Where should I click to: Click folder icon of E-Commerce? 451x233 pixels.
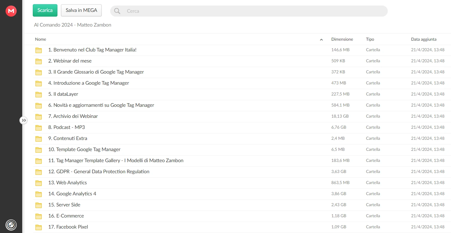click(39, 216)
